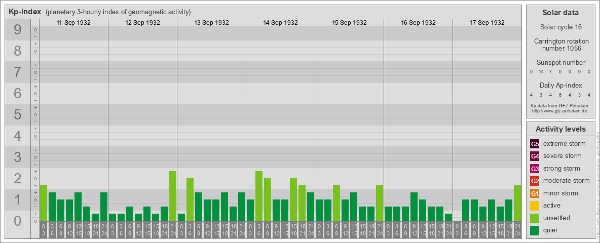The height and width of the screenshot is (243, 600).
Task: Click the G4 severe storm badge
Action: 535,156
